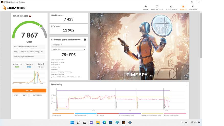Click the Time Spy Score warning triangle

30,16
